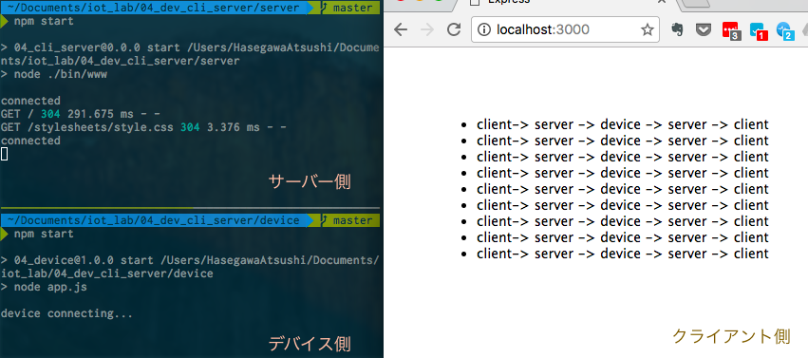808x358 pixels.
Task: Click the first bullet item in the page list
Action: tap(623, 124)
